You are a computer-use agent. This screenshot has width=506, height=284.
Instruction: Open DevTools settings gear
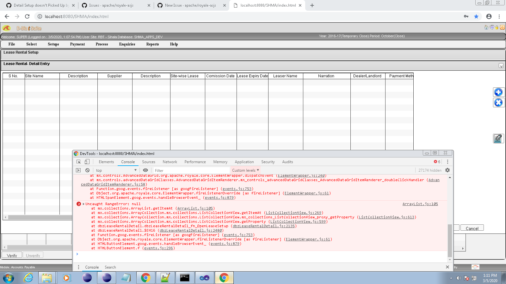coord(447,170)
